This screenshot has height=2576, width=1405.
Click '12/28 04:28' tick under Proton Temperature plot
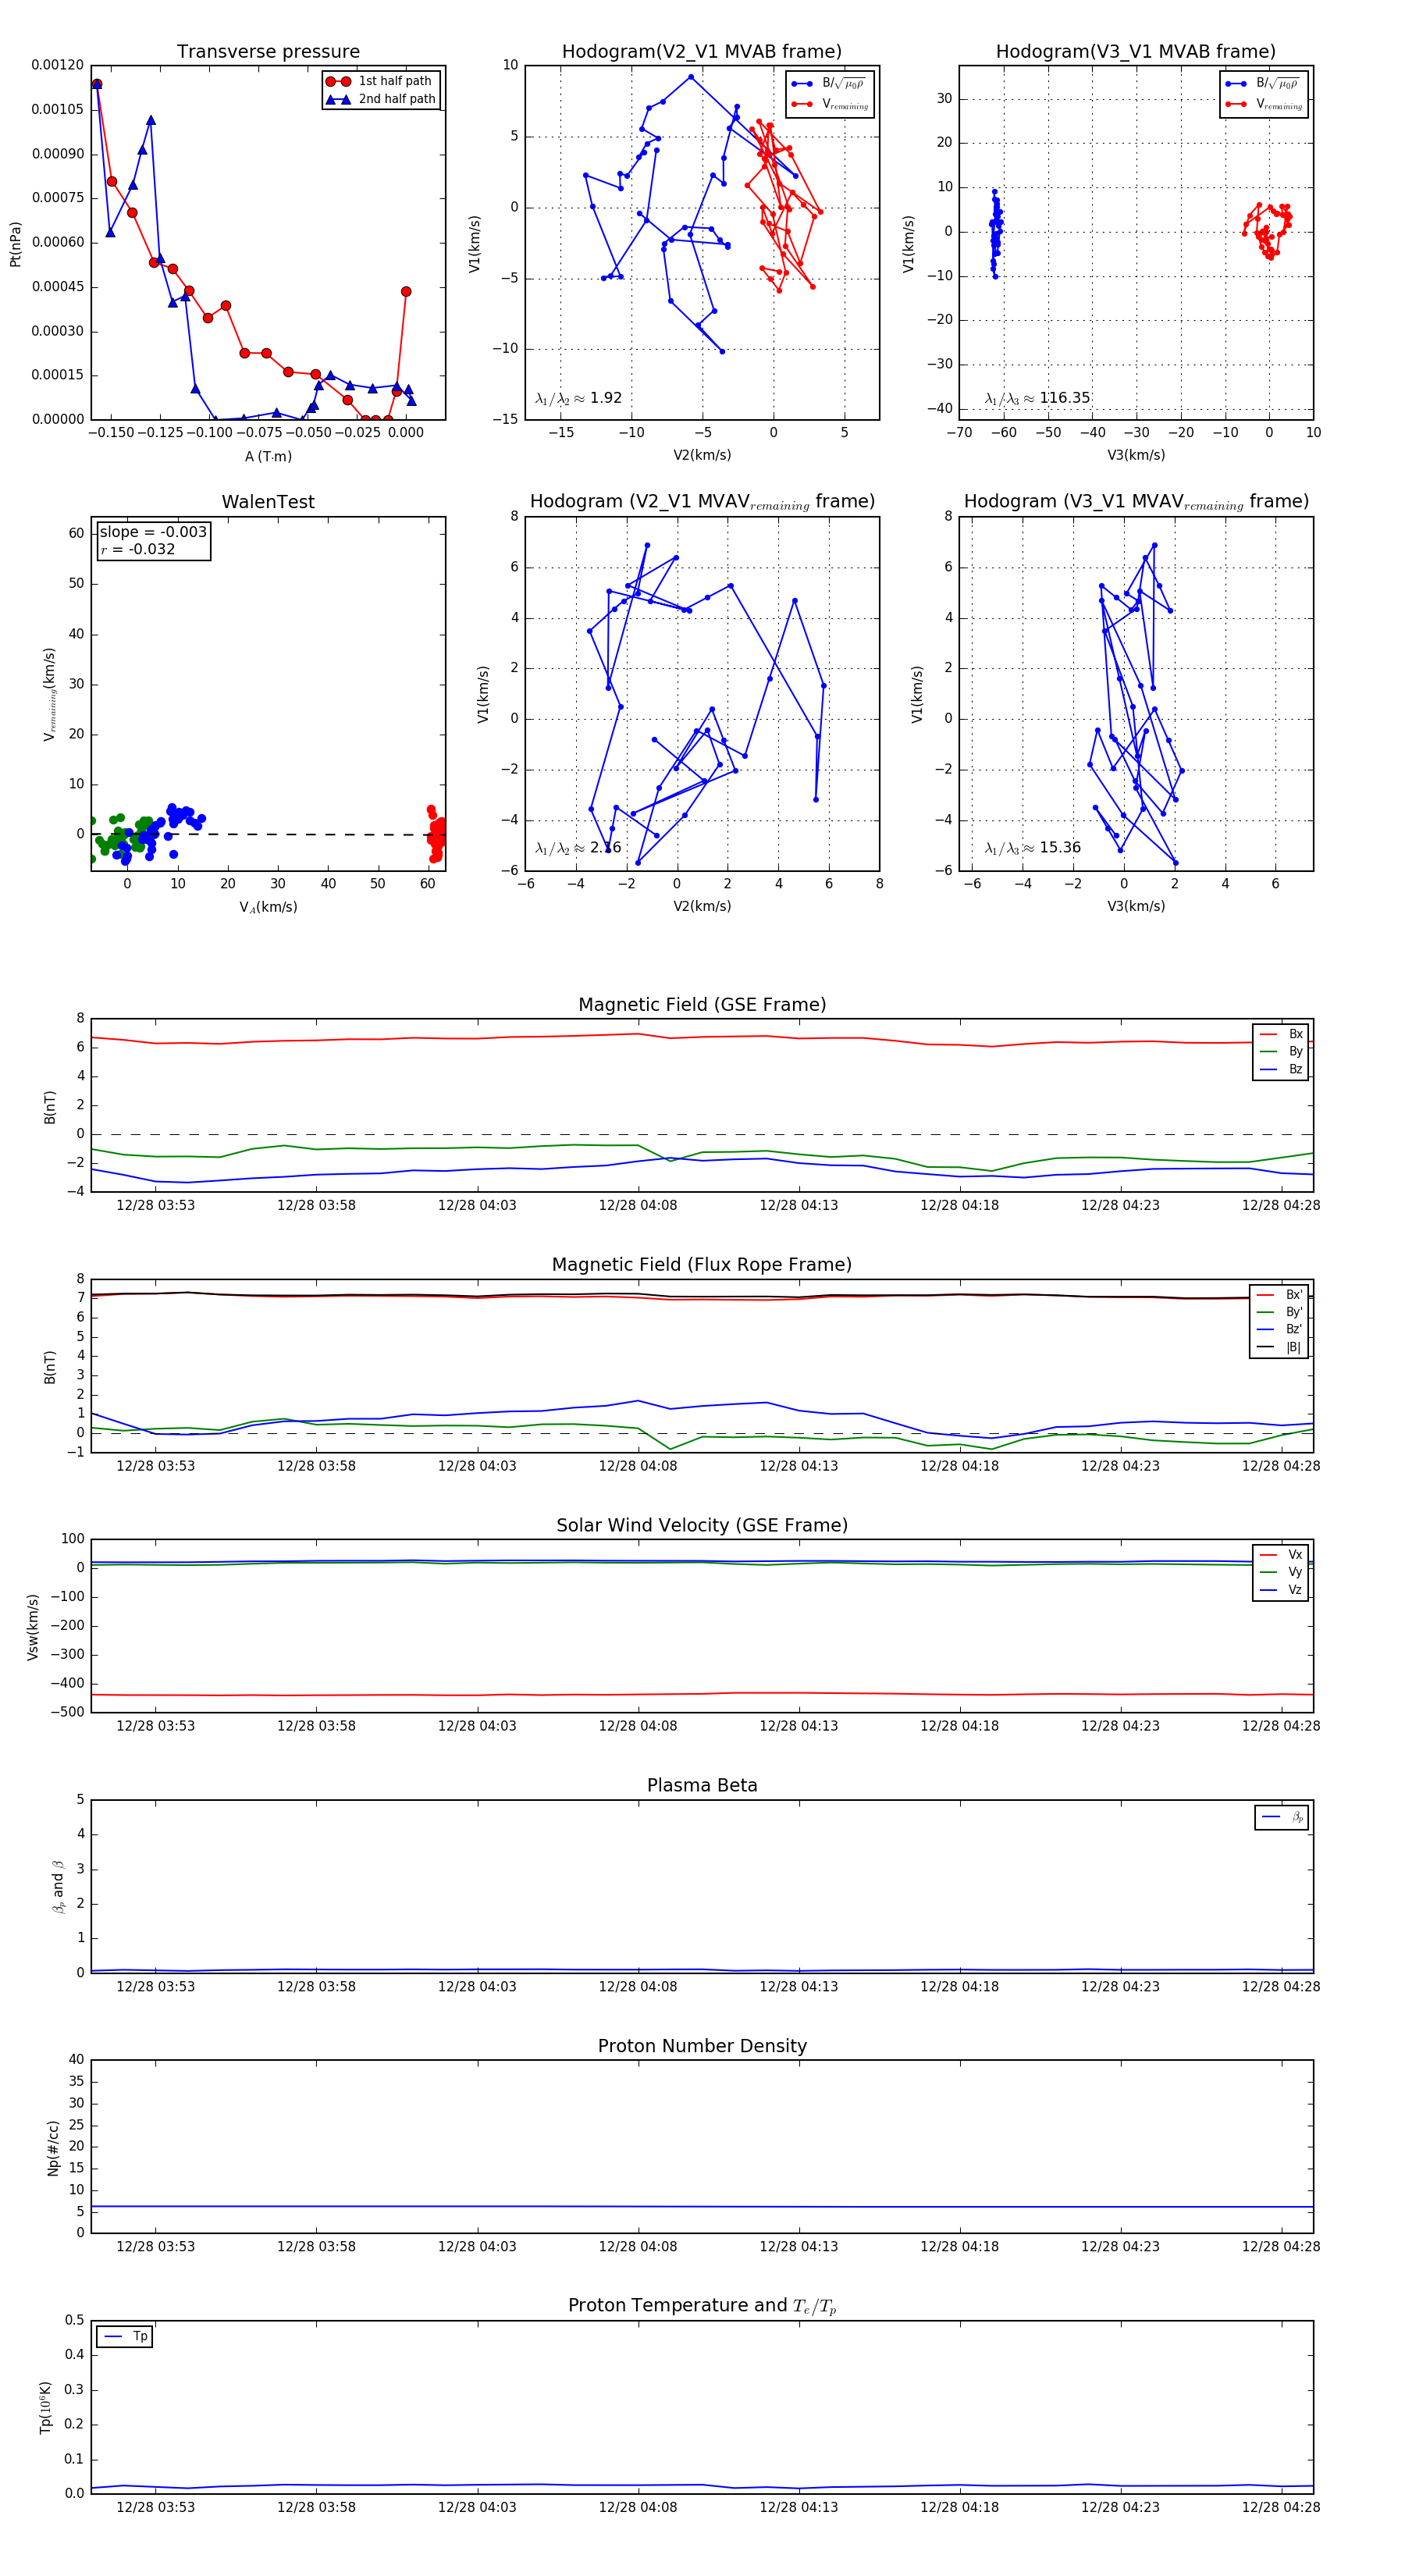(x=1281, y=2507)
